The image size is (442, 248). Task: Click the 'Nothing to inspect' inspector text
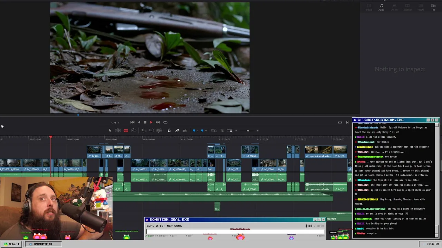click(400, 69)
